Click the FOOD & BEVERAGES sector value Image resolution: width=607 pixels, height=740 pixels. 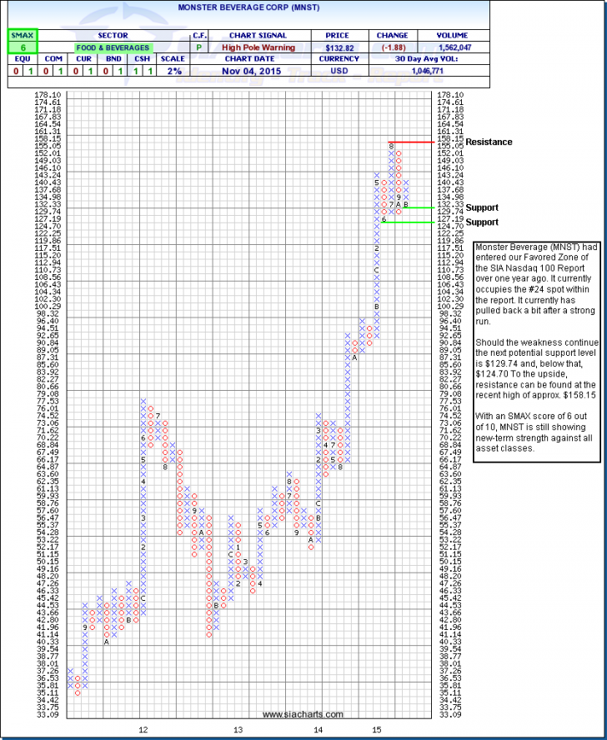click(113, 47)
